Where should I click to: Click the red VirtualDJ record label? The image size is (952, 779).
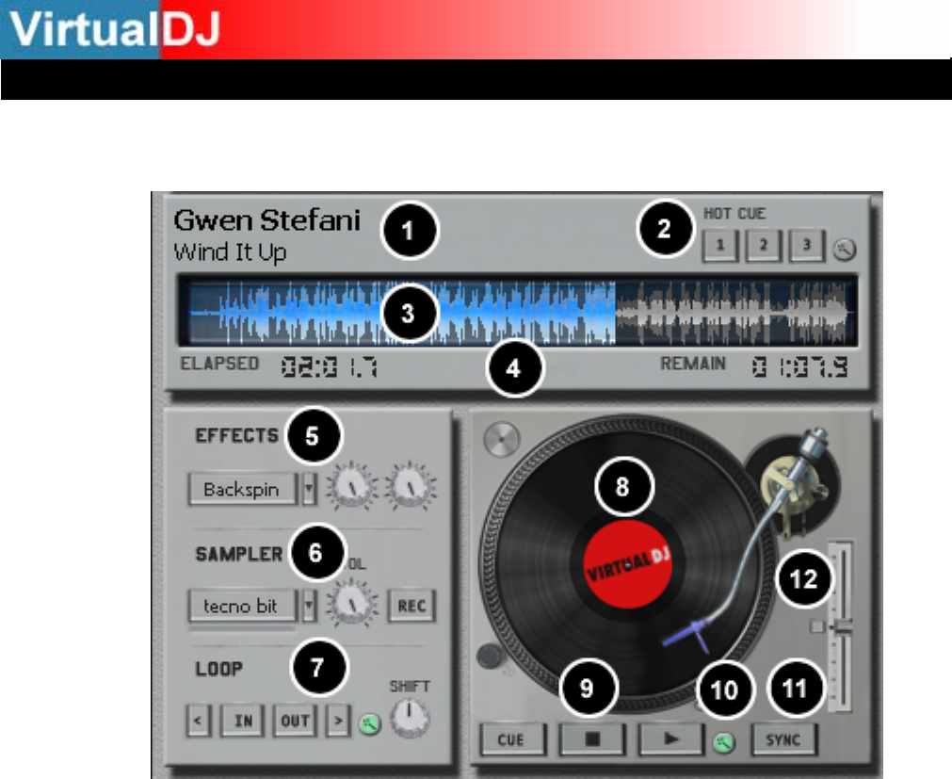pyautogui.click(x=627, y=563)
